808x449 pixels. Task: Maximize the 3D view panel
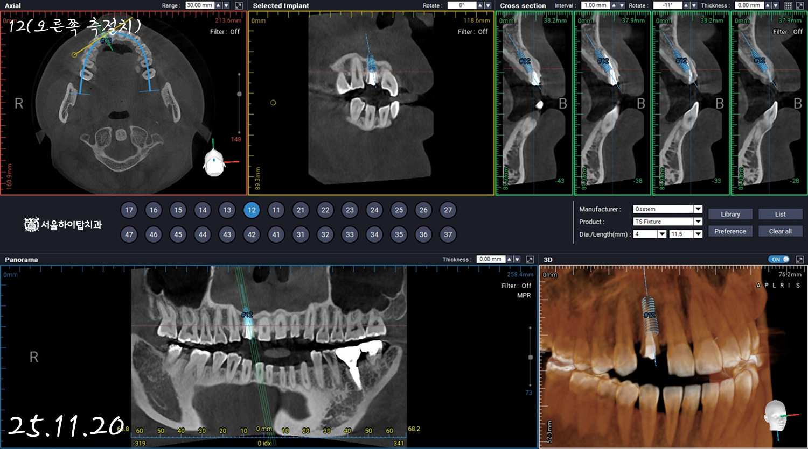[x=800, y=260]
